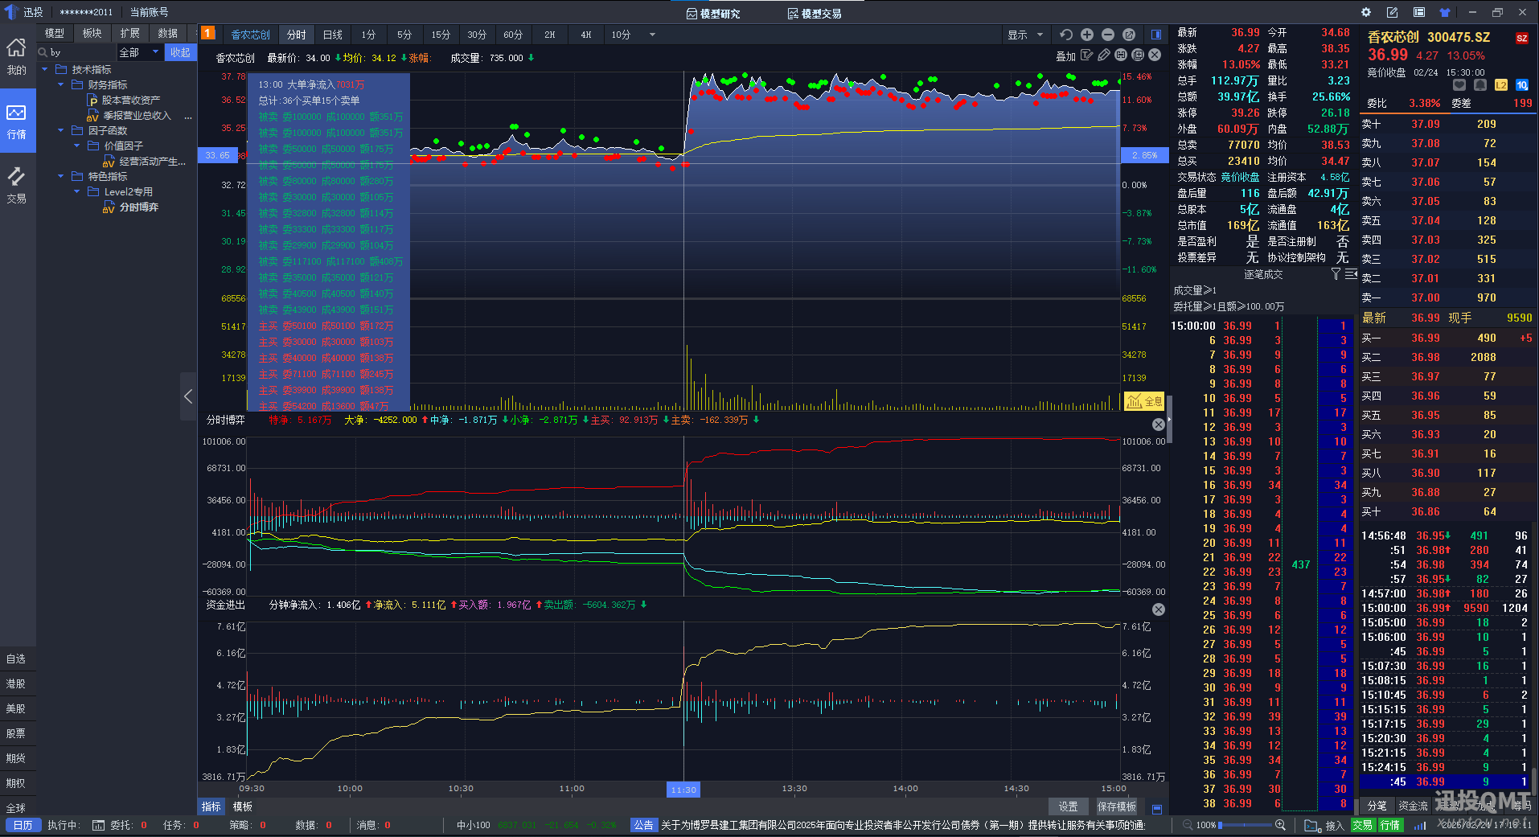Click the 全景 panorama chart button
This screenshot has height=837, width=1539.
pyautogui.click(x=1144, y=401)
